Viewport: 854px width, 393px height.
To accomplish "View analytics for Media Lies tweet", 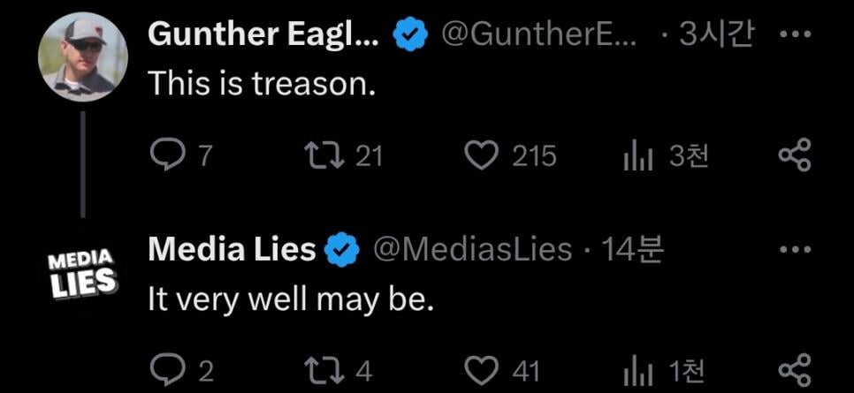I will (x=637, y=369).
